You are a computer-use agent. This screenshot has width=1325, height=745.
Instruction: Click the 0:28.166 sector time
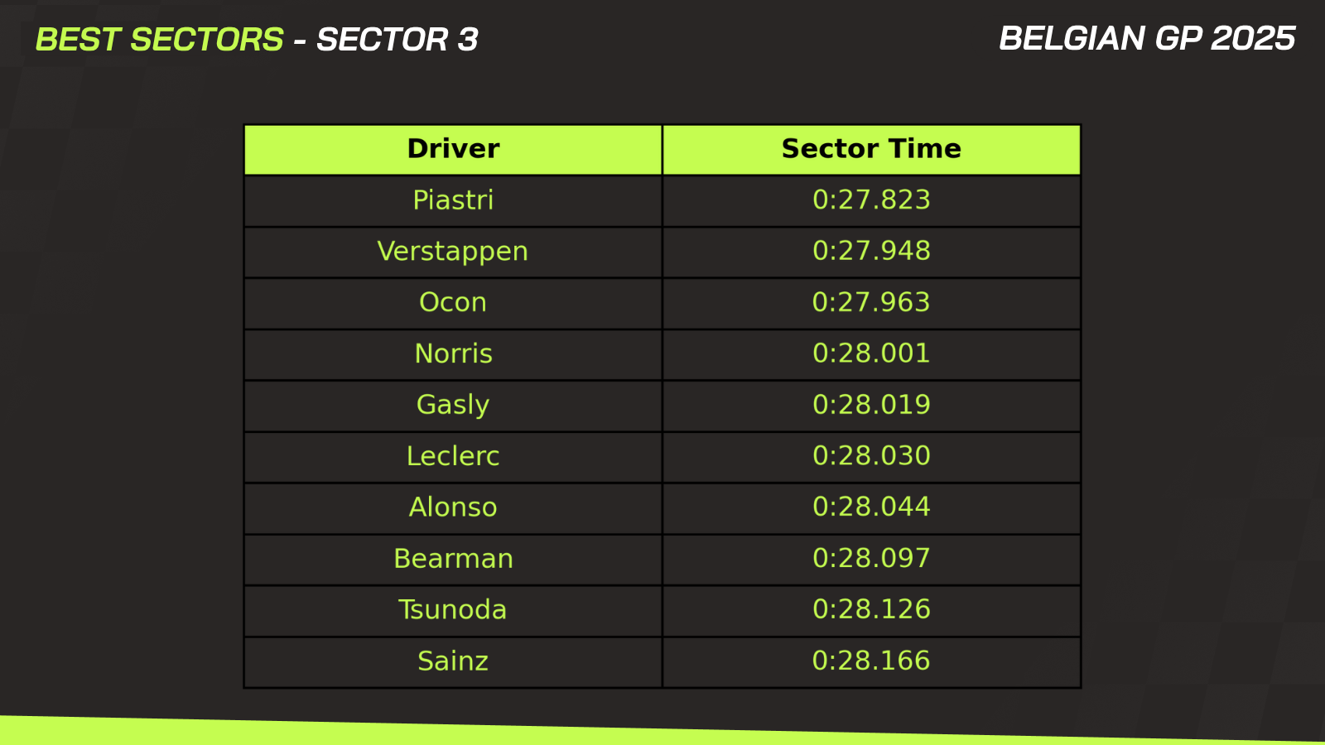coord(871,661)
